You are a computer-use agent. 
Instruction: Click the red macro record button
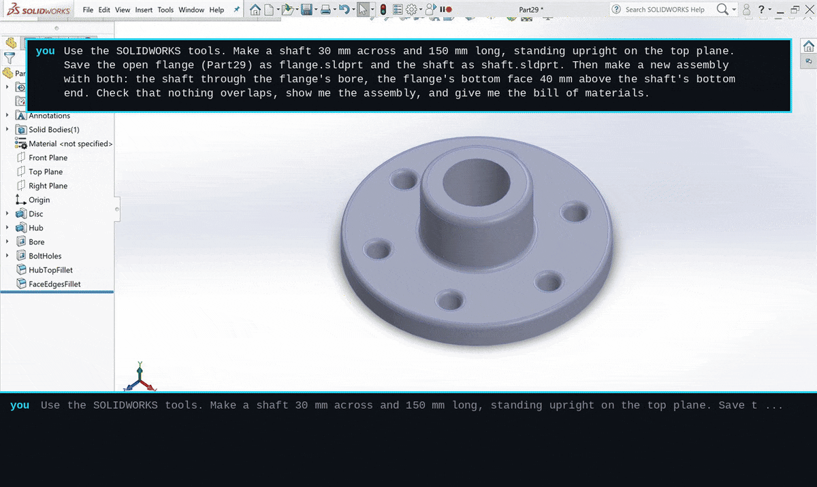[449, 10]
